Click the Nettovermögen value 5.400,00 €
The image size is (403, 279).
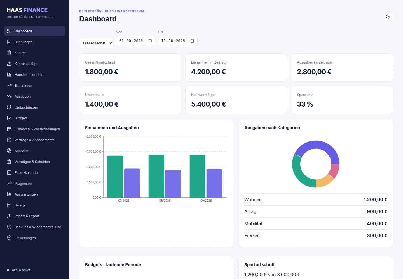[208, 104]
